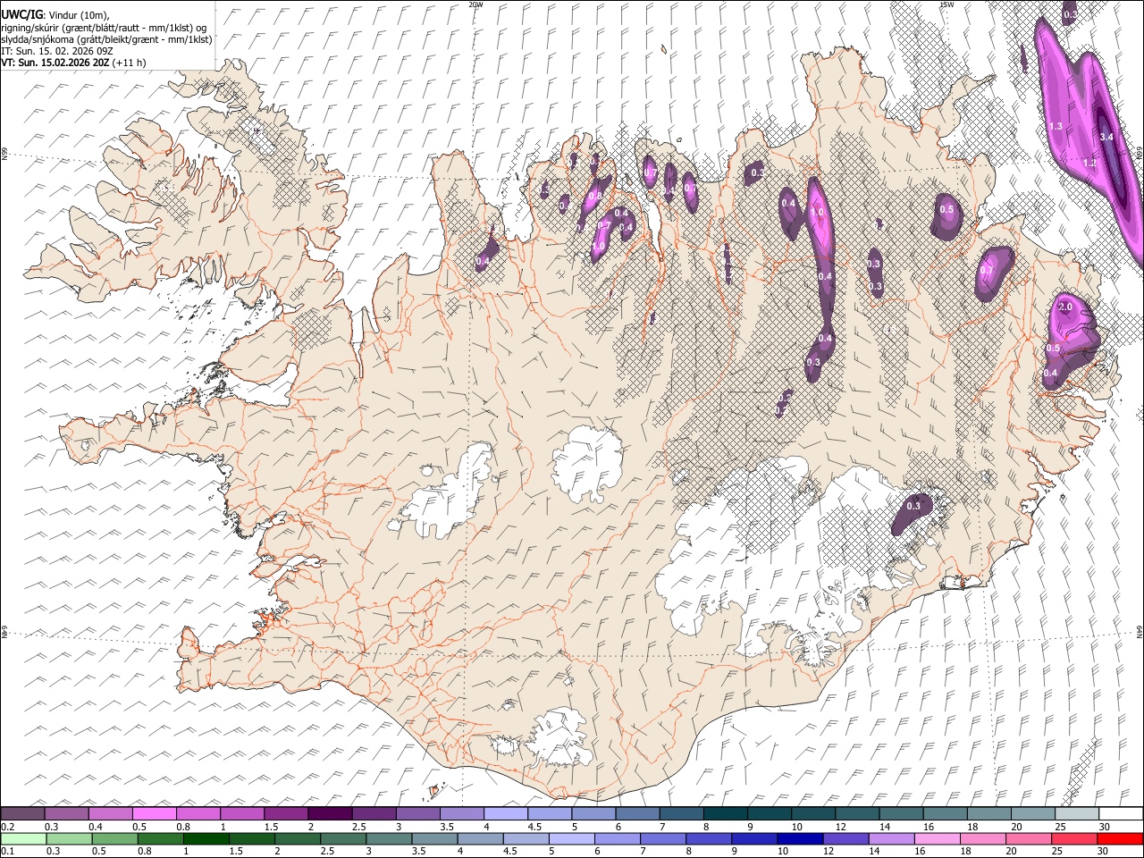Click the snow scale swatch between 0.2 and 0.3
This screenshot has width=1144, height=858.
tap(22, 814)
